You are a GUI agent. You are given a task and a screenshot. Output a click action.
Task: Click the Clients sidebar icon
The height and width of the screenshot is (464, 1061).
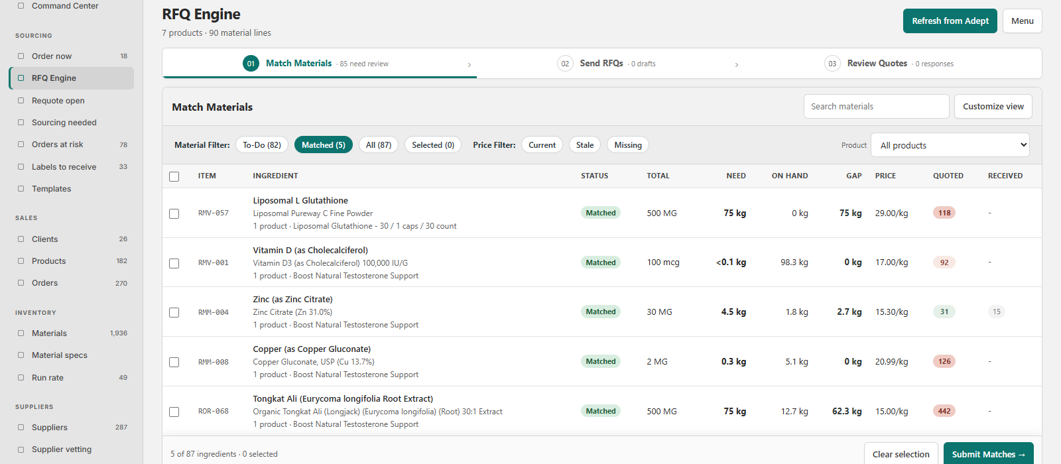pyautogui.click(x=21, y=239)
